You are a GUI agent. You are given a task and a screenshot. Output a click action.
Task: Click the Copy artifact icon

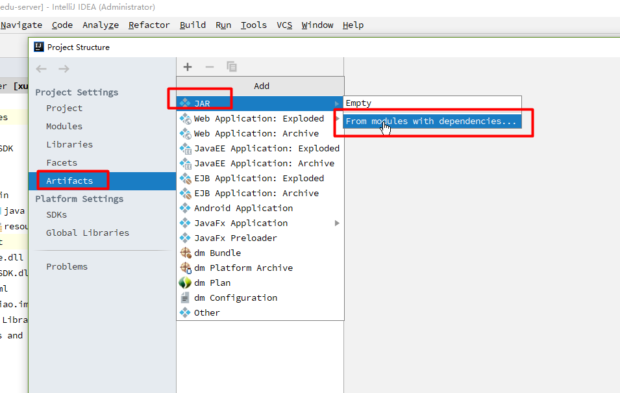point(232,66)
